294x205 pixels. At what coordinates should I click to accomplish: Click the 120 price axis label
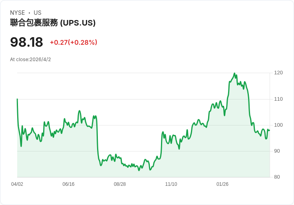[x=278, y=73]
